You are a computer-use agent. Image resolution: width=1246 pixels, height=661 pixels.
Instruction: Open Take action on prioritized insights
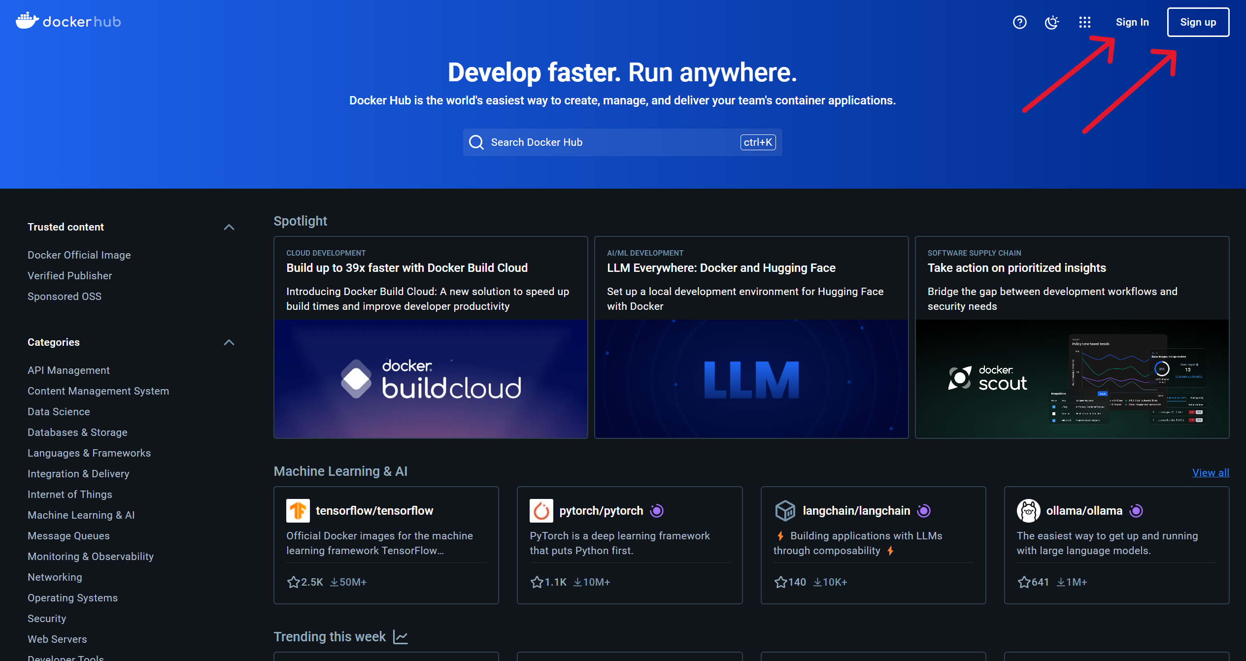pos(1016,268)
